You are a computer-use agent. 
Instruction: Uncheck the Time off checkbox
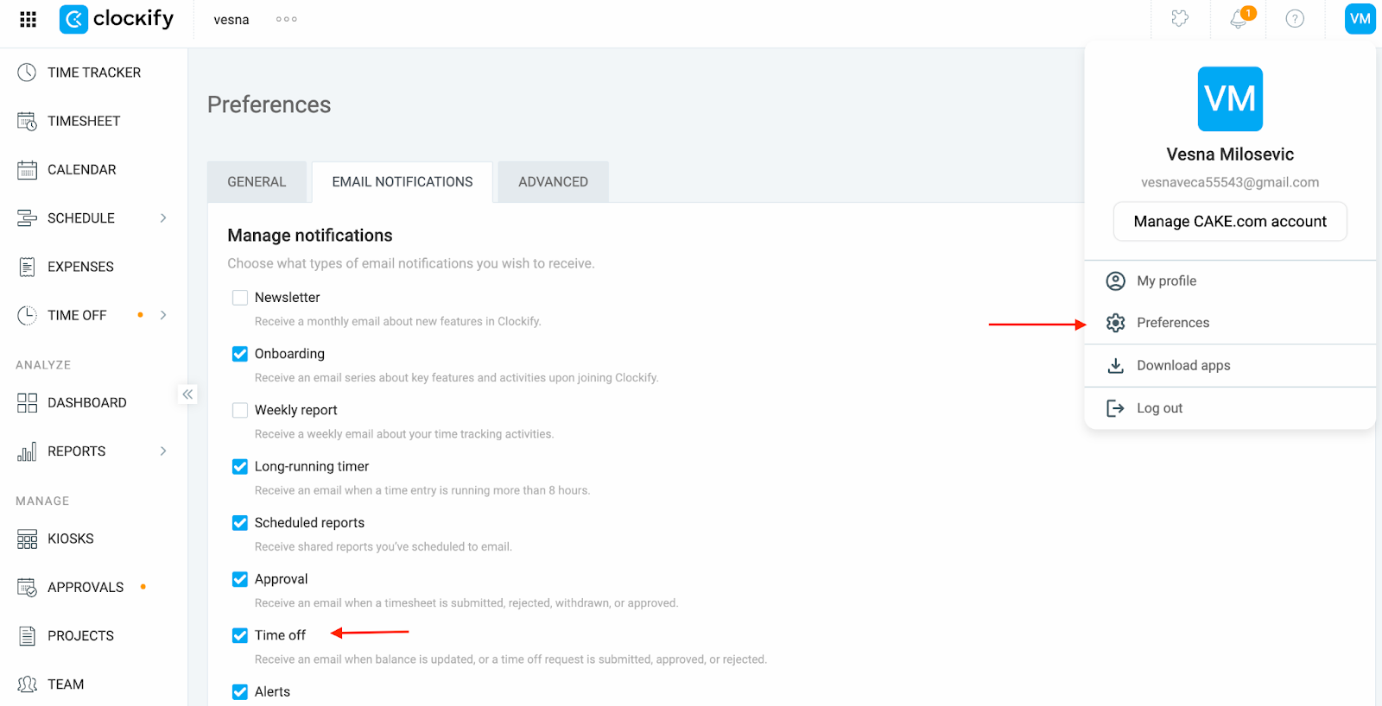click(x=240, y=636)
